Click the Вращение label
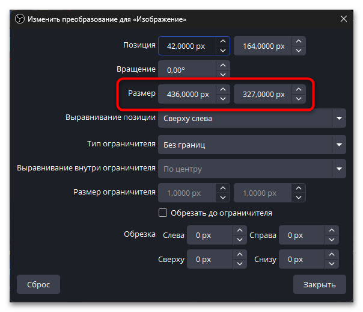Viewport: 363px width, 312px height. click(136, 69)
